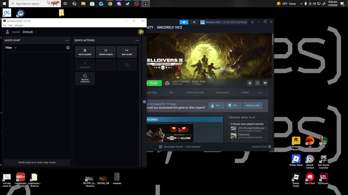Switch Steam to Big Picture mode

(x=252, y=22)
